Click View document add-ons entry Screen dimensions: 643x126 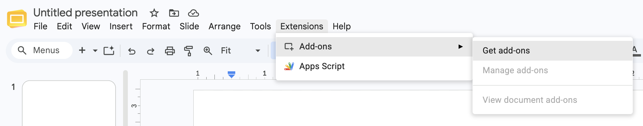[x=553, y=100]
